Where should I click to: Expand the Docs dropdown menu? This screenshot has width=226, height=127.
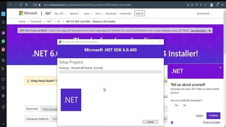coord(99,14)
